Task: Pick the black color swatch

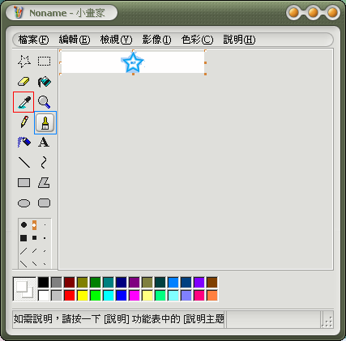Action: point(43,283)
